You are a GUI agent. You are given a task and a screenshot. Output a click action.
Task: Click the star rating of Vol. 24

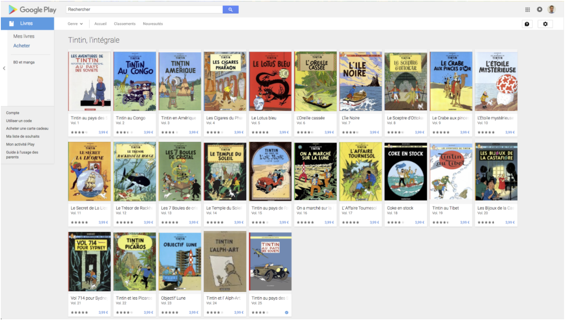coord(215,312)
